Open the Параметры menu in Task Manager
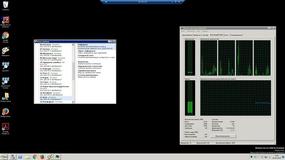 pos(191,31)
